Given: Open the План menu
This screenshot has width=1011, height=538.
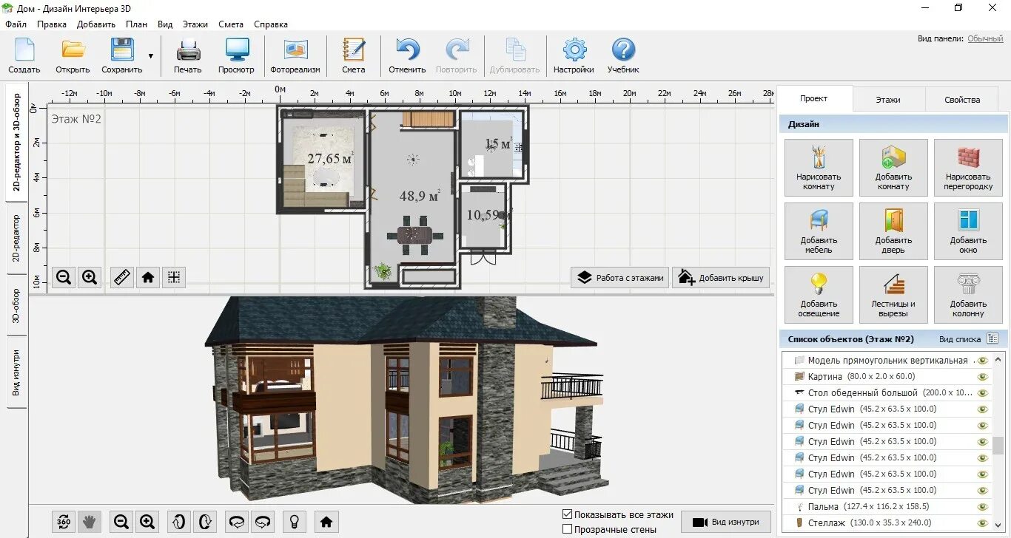Looking at the screenshot, I should pyautogui.click(x=136, y=24).
